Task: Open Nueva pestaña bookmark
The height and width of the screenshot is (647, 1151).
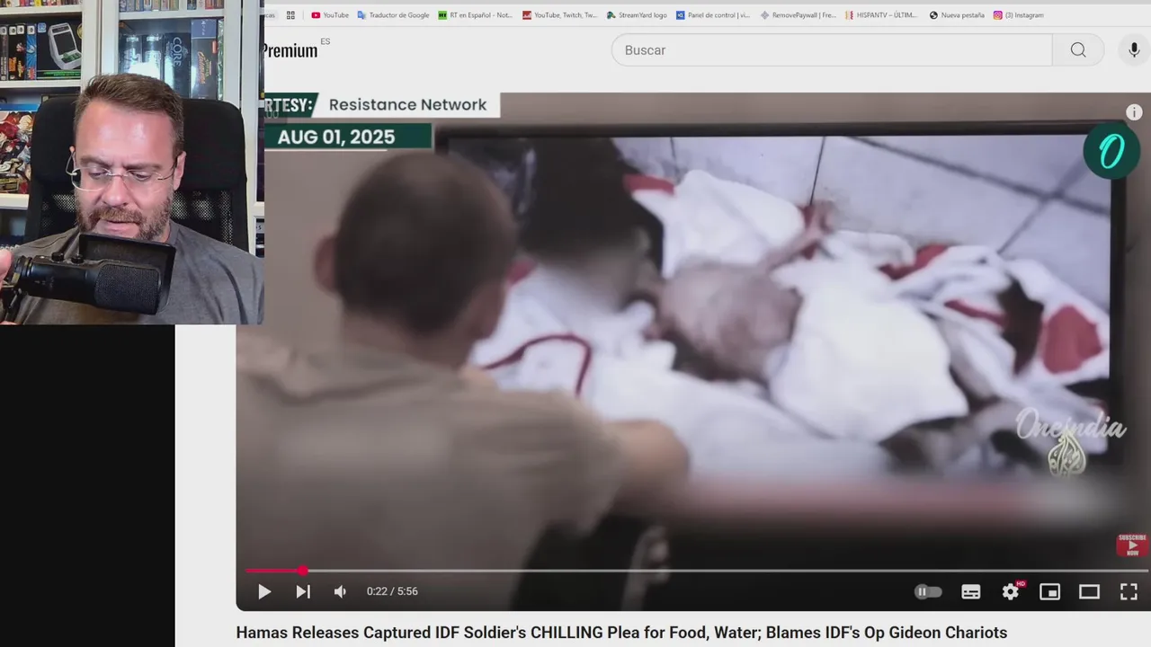Action: [957, 15]
